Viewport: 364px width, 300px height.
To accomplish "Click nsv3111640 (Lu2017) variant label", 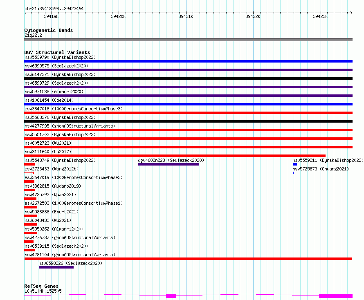I will pos(48,152).
